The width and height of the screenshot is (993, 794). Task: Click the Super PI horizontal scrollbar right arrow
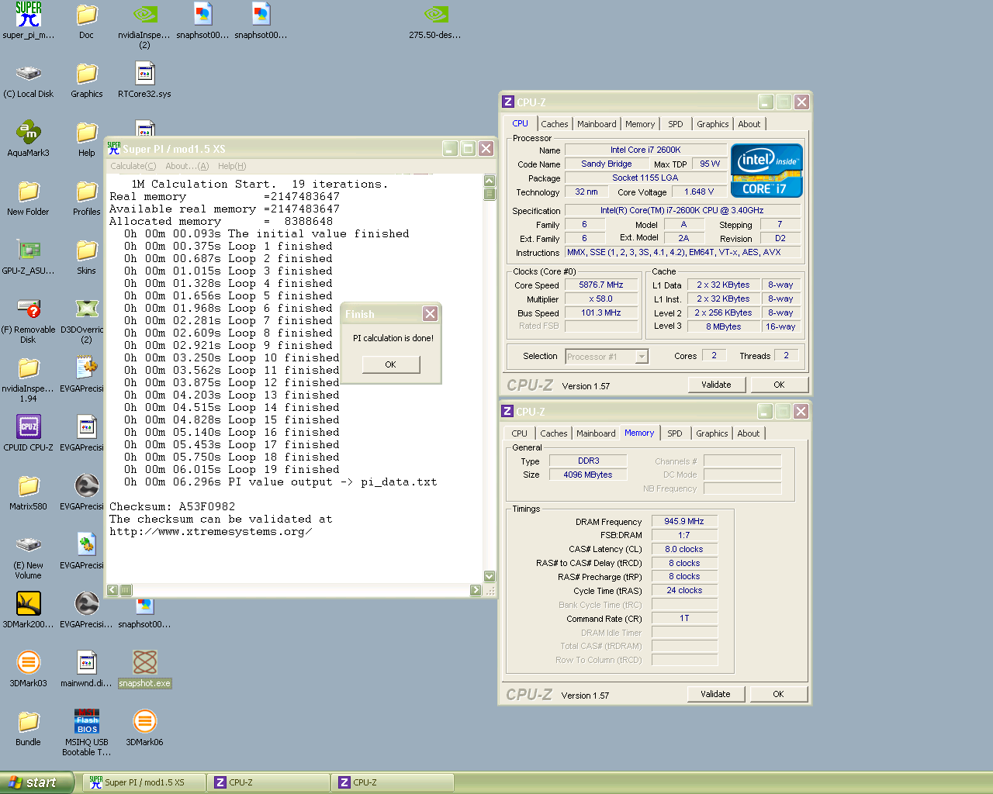476,590
